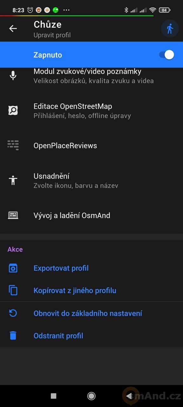Choose Kopírovat z jiného profilu
Image resolution: width=183 pixels, height=407 pixels.
(x=75, y=290)
